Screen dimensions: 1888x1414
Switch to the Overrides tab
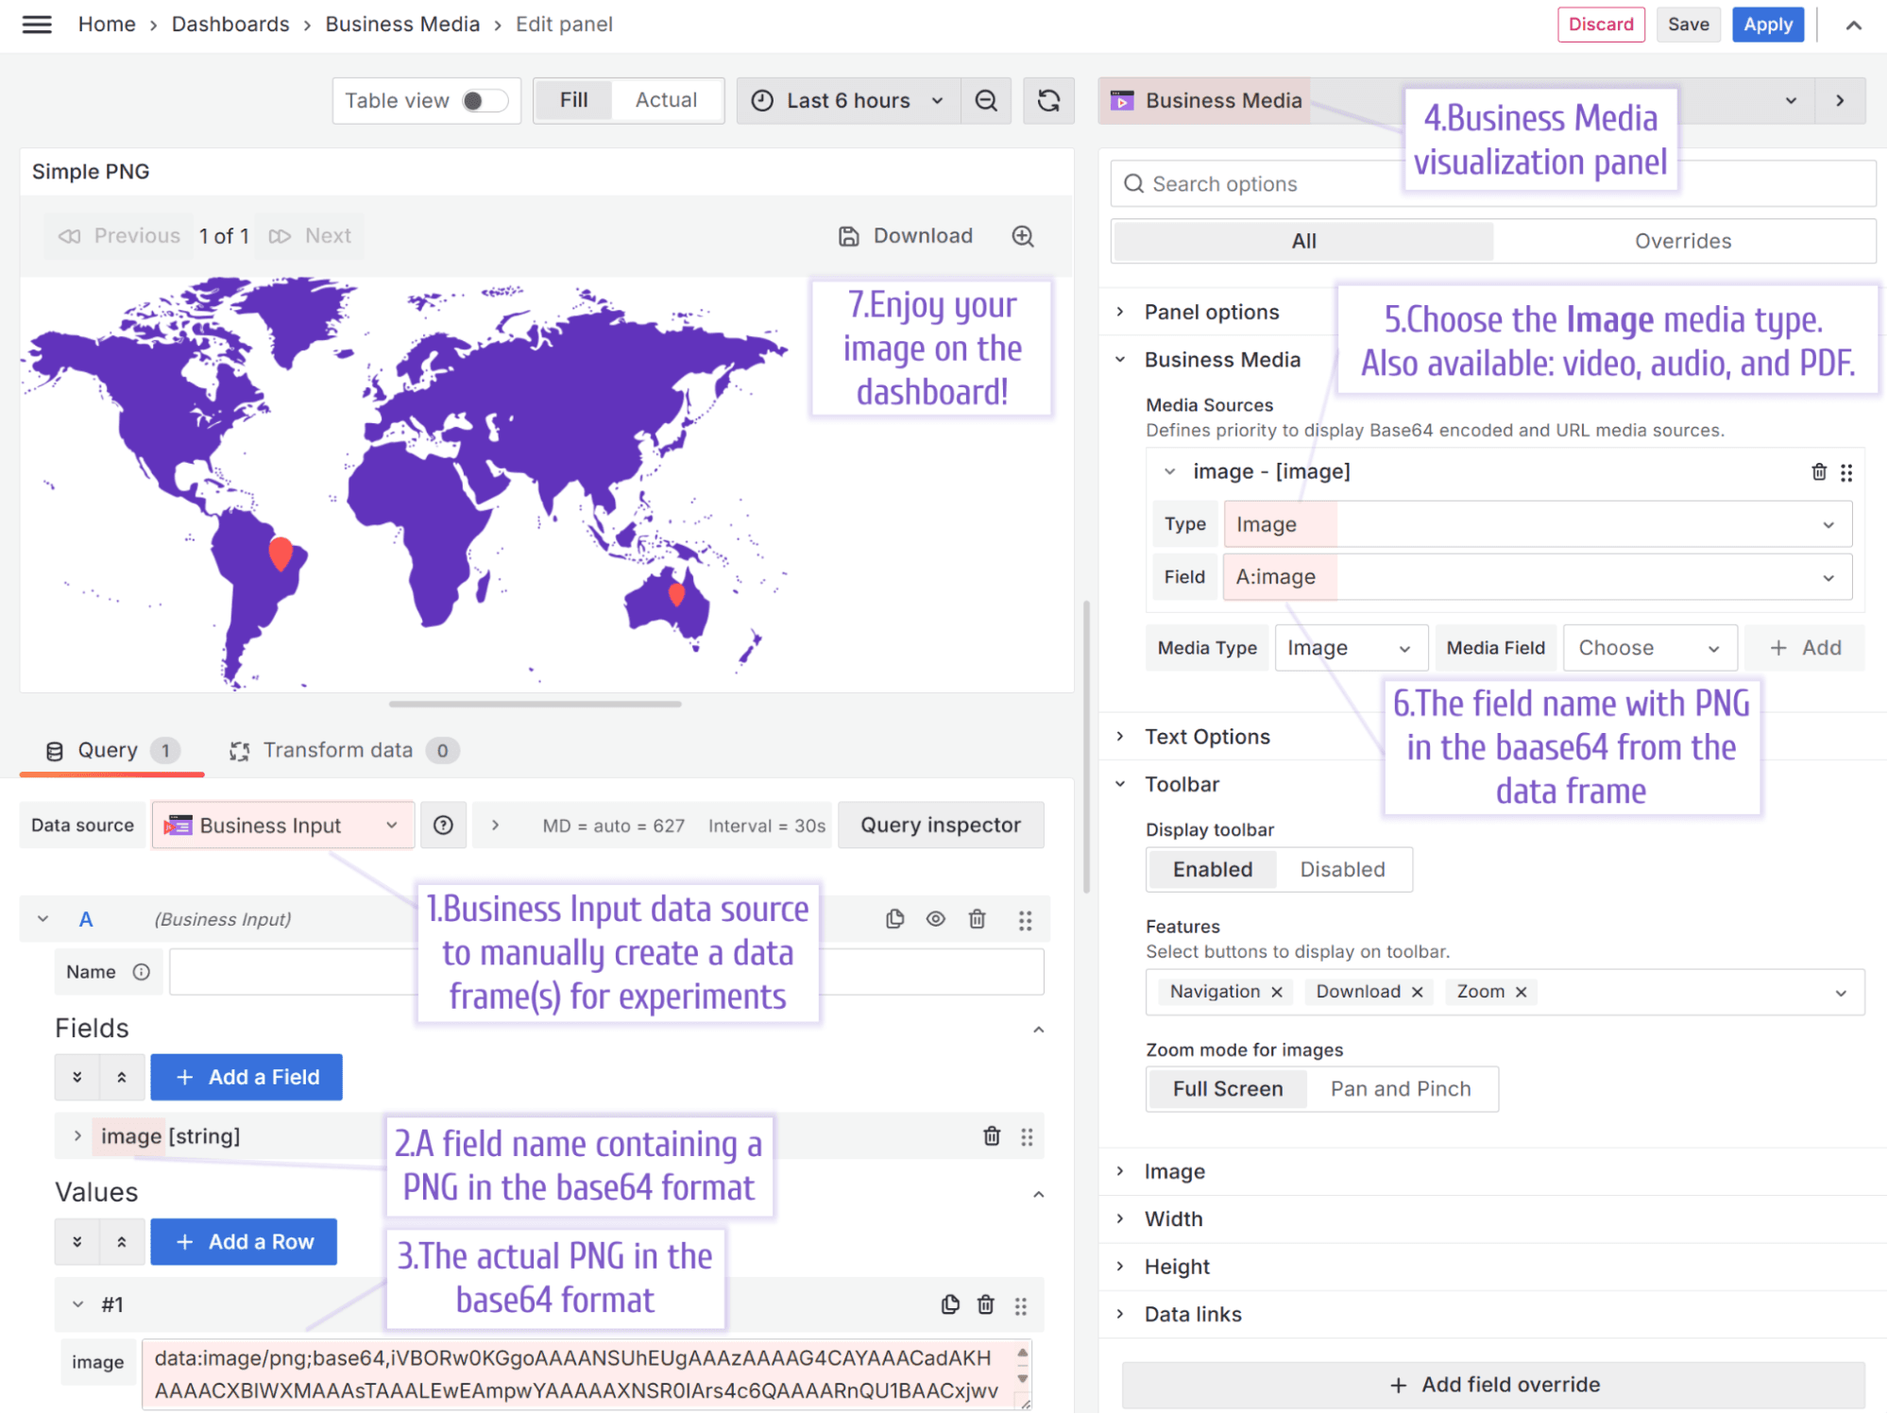(x=1683, y=241)
